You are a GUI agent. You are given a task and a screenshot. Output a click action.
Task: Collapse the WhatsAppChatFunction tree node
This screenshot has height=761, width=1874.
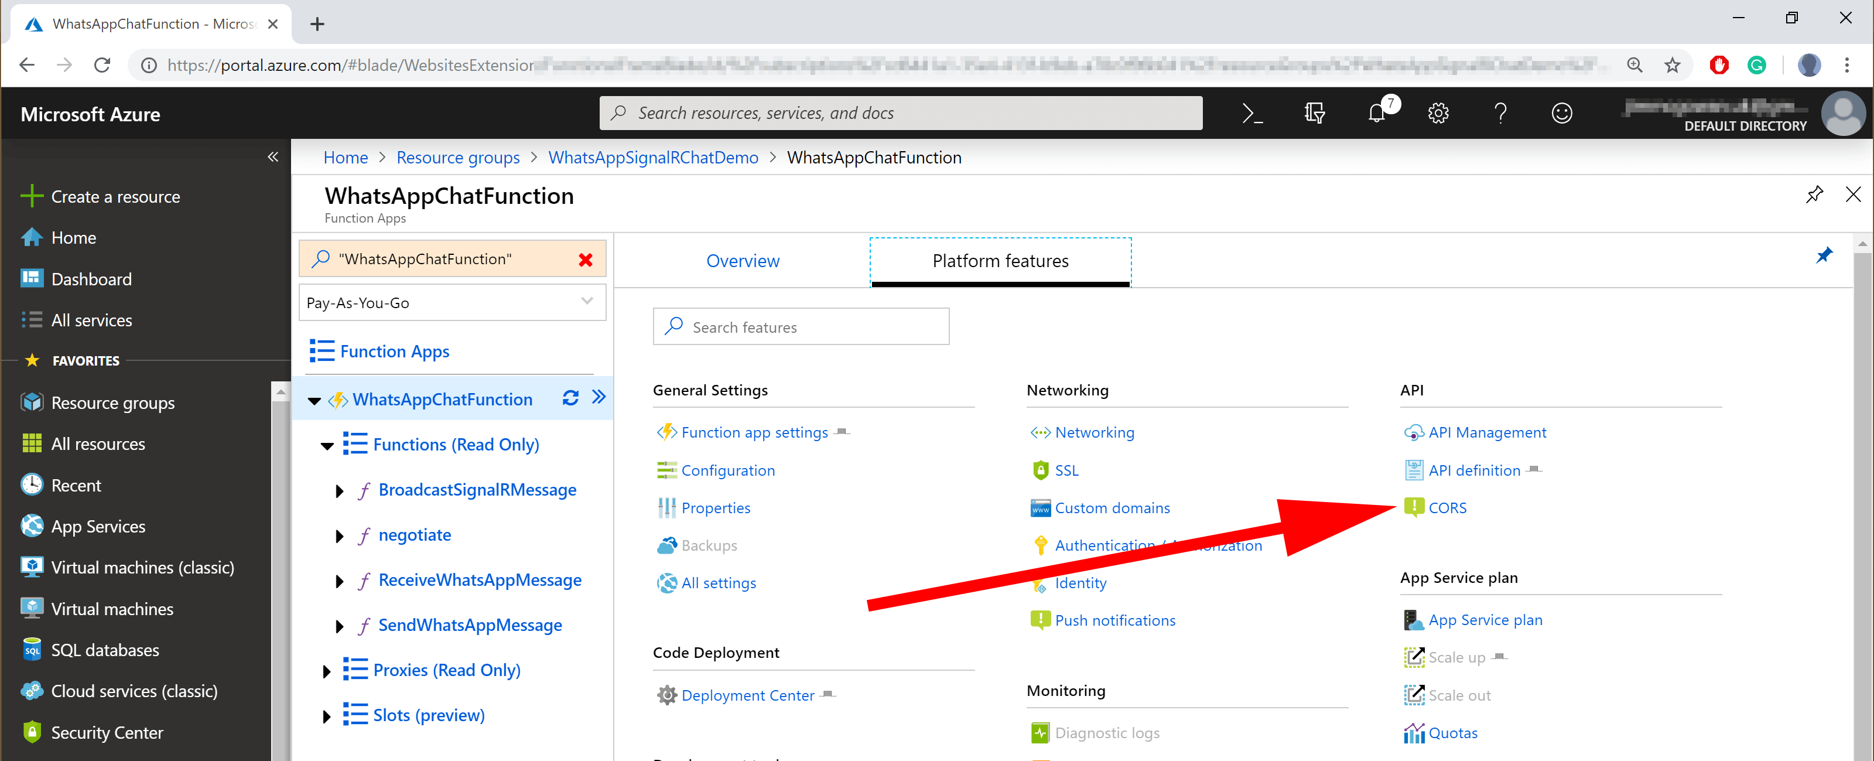314,401
